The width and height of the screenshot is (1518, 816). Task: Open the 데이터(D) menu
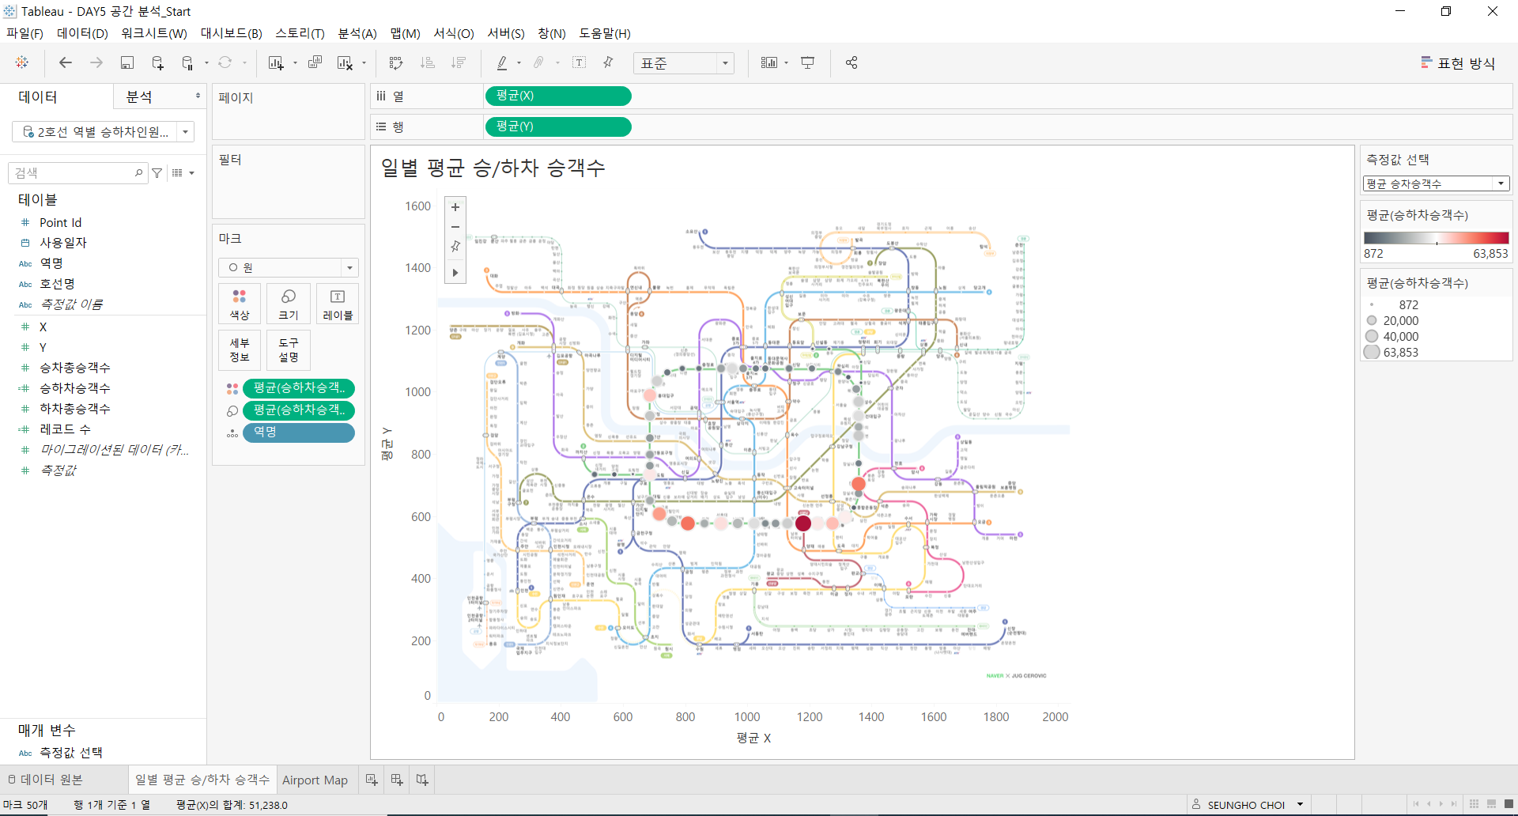(x=82, y=33)
